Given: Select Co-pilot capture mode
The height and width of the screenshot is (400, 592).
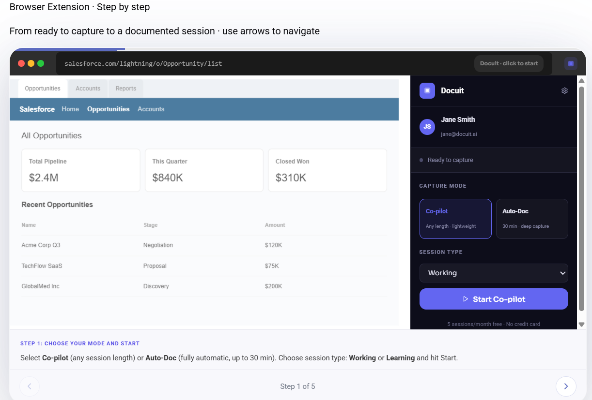Looking at the screenshot, I should (x=455, y=219).
